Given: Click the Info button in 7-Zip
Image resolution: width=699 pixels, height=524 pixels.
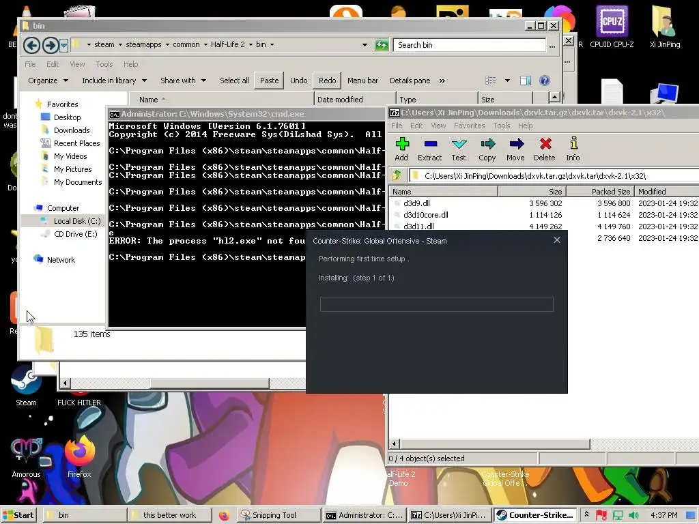Looking at the screenshot, I should (573, 149).
